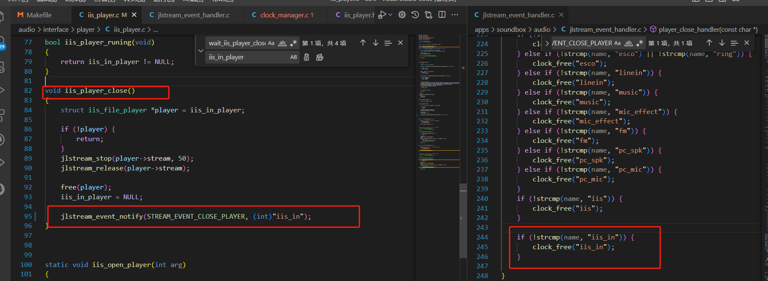Viewport: 768px width, 281px height.
Task: Go to previous match in left find widget
Action: (363, 43)
